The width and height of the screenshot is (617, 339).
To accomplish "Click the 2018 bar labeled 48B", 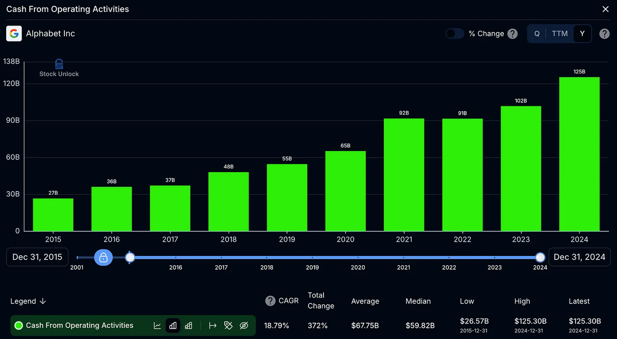I will (229, 201).
